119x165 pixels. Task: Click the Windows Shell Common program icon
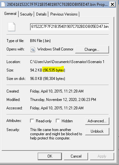(x=33, y=49)
